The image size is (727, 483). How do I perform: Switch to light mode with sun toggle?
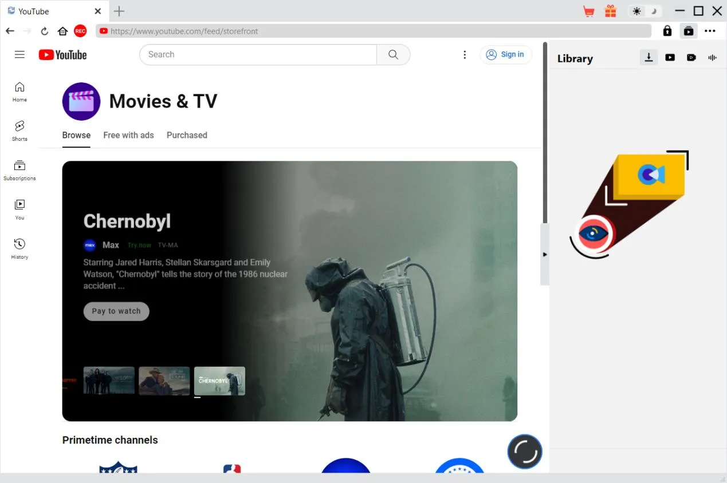click(636, 11)
